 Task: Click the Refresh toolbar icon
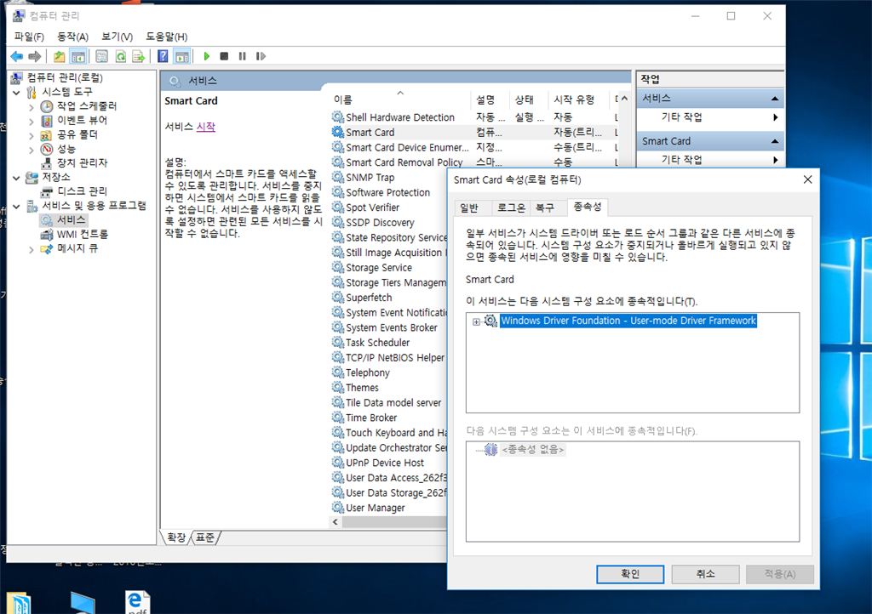click(120, 56)
